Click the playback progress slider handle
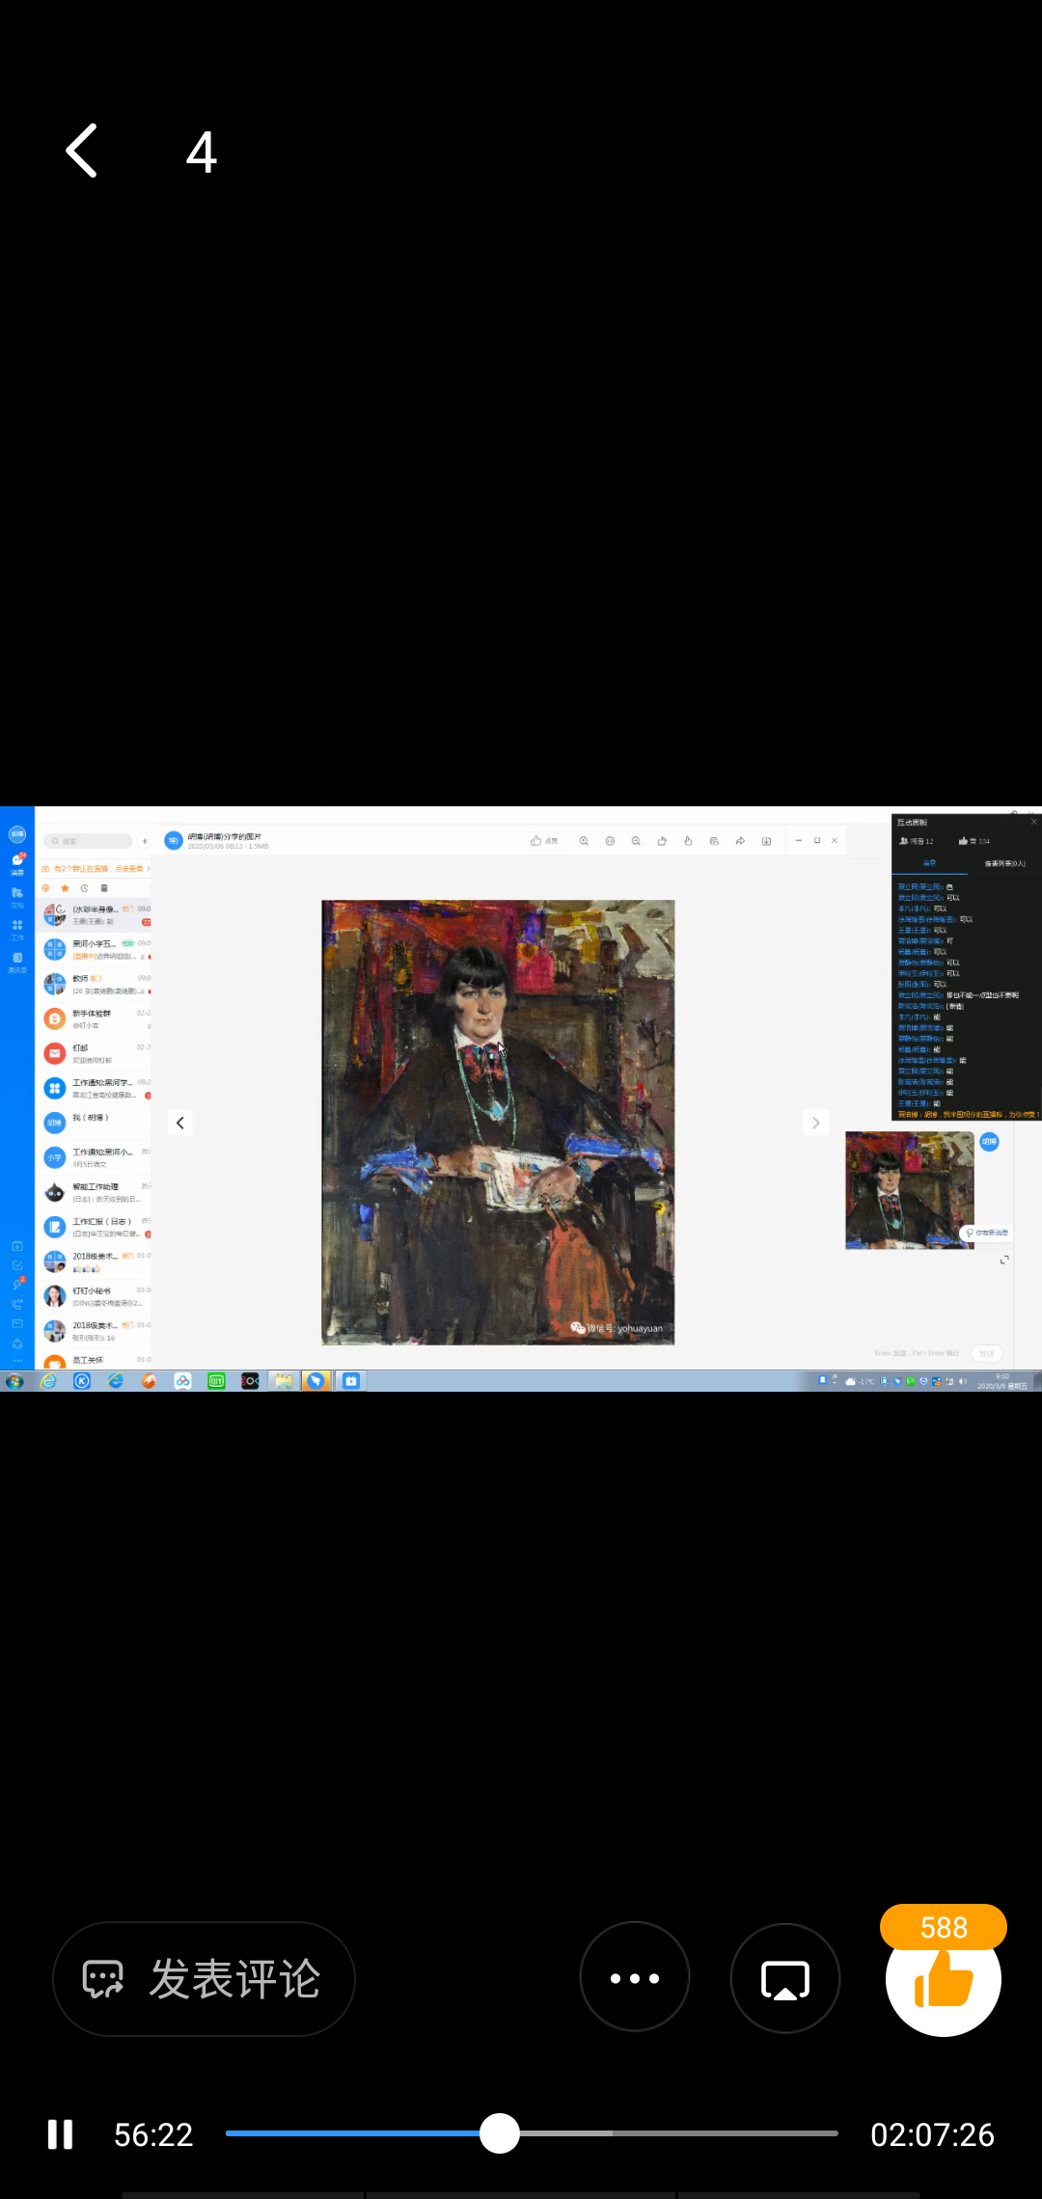Viewport: 1042px width, 2199px height. [x=500, y=2133]
